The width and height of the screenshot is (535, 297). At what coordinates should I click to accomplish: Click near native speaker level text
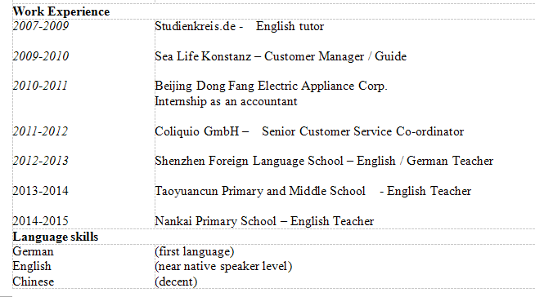click(x=223, y=266)
